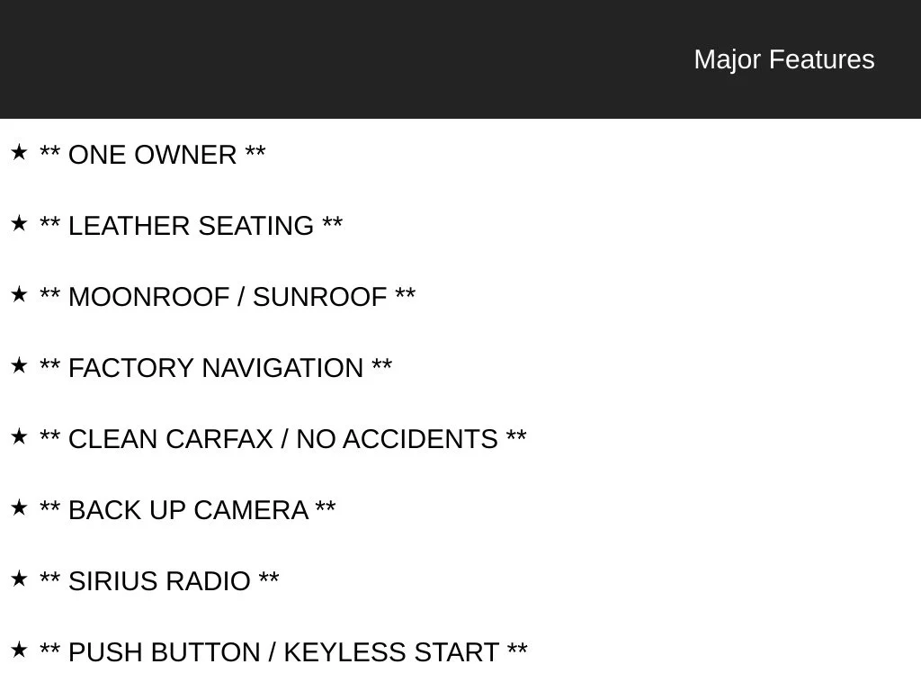
Task: Select the star icon beside CLEAN CARFAX
Action: 19,436
